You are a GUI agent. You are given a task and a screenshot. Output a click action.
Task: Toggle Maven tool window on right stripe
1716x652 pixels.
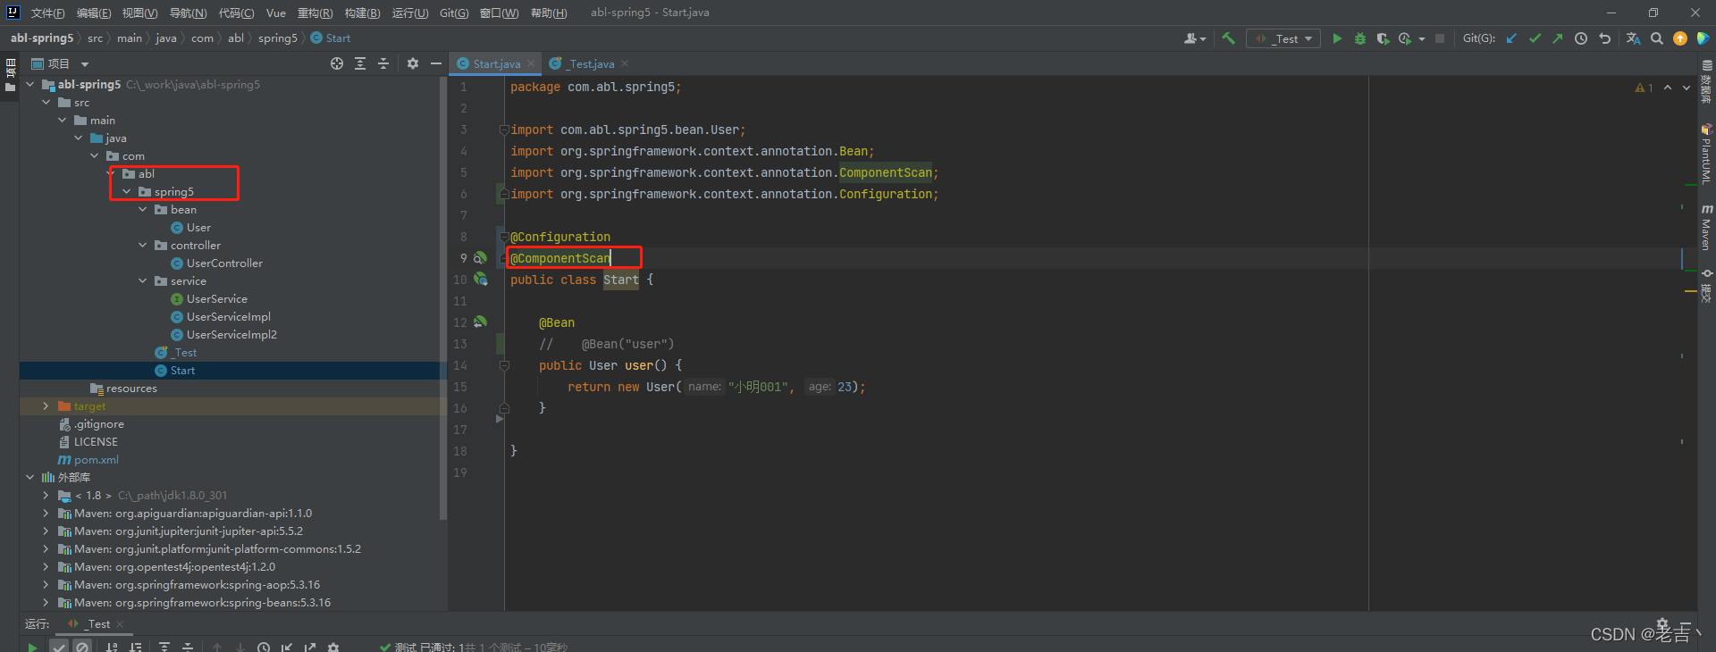click(x=1706, y=227)
